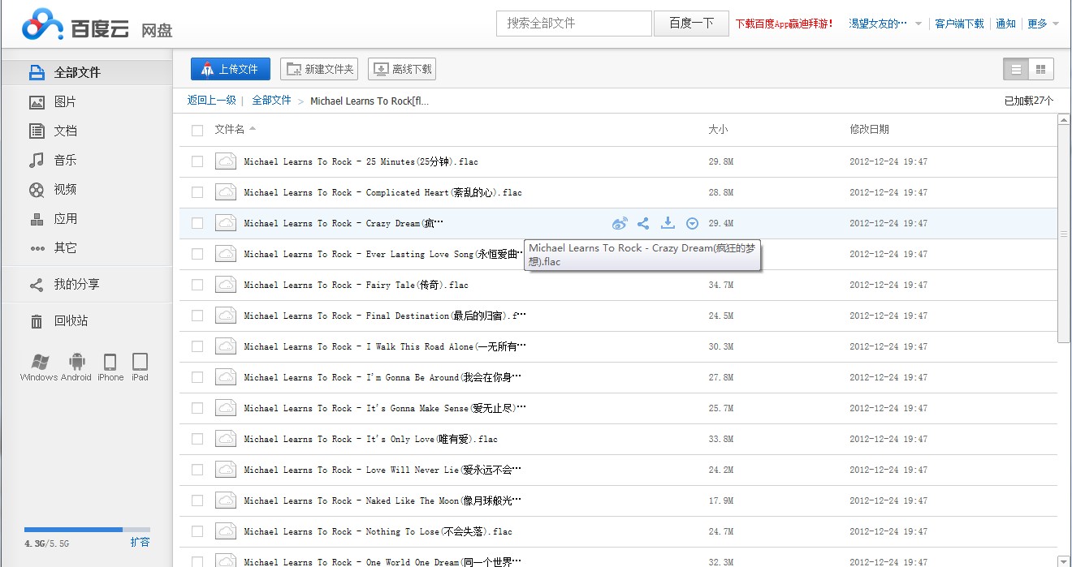1072x567 pixels.
Task: Open 其它 category in sidebar
Action: tap(87, 247)
